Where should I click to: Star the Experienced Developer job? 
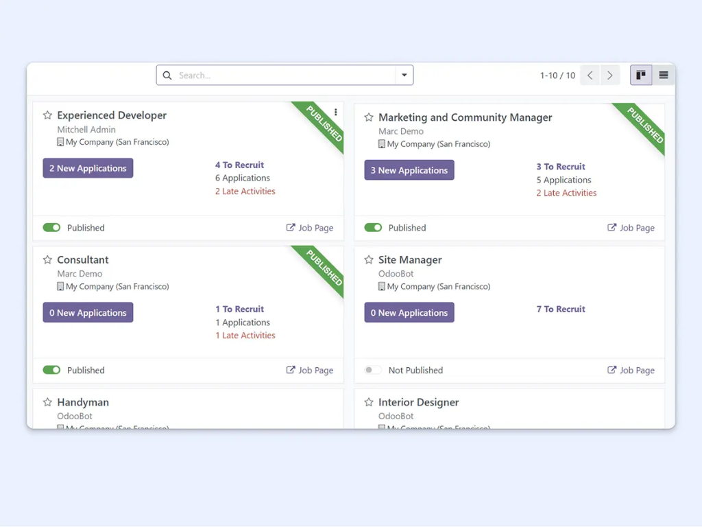[47, 115]
